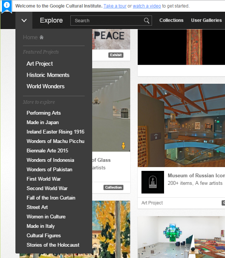Select Ireland Easter Rising 1916
The image size is (225, 258).
(x=55, y=132)
